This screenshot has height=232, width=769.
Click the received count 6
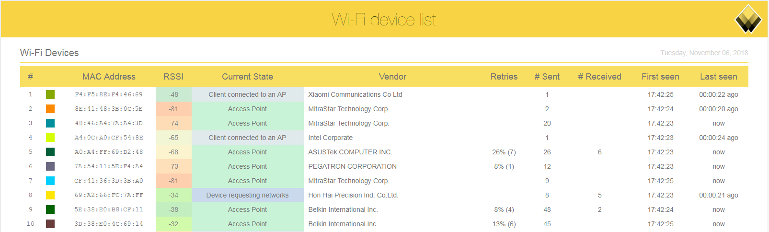point(599,152)
